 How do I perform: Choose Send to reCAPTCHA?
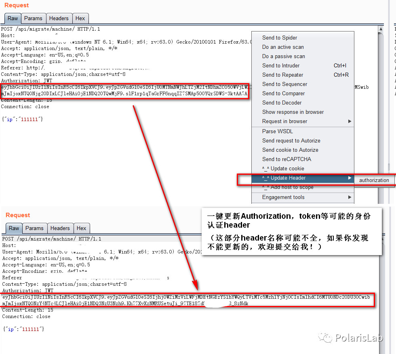(x=303, y=159)
